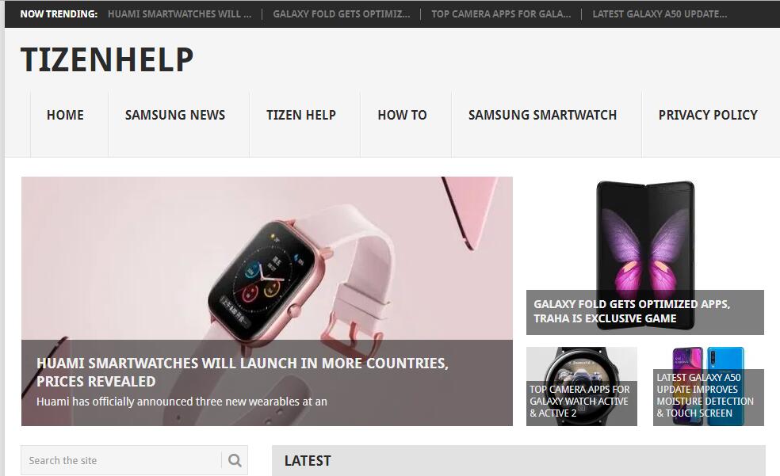The height and width of the screenshot is (476, 780).
Task: Open Galaxy Fold Gets Optimized Apps headline
Action: [632, 311]
